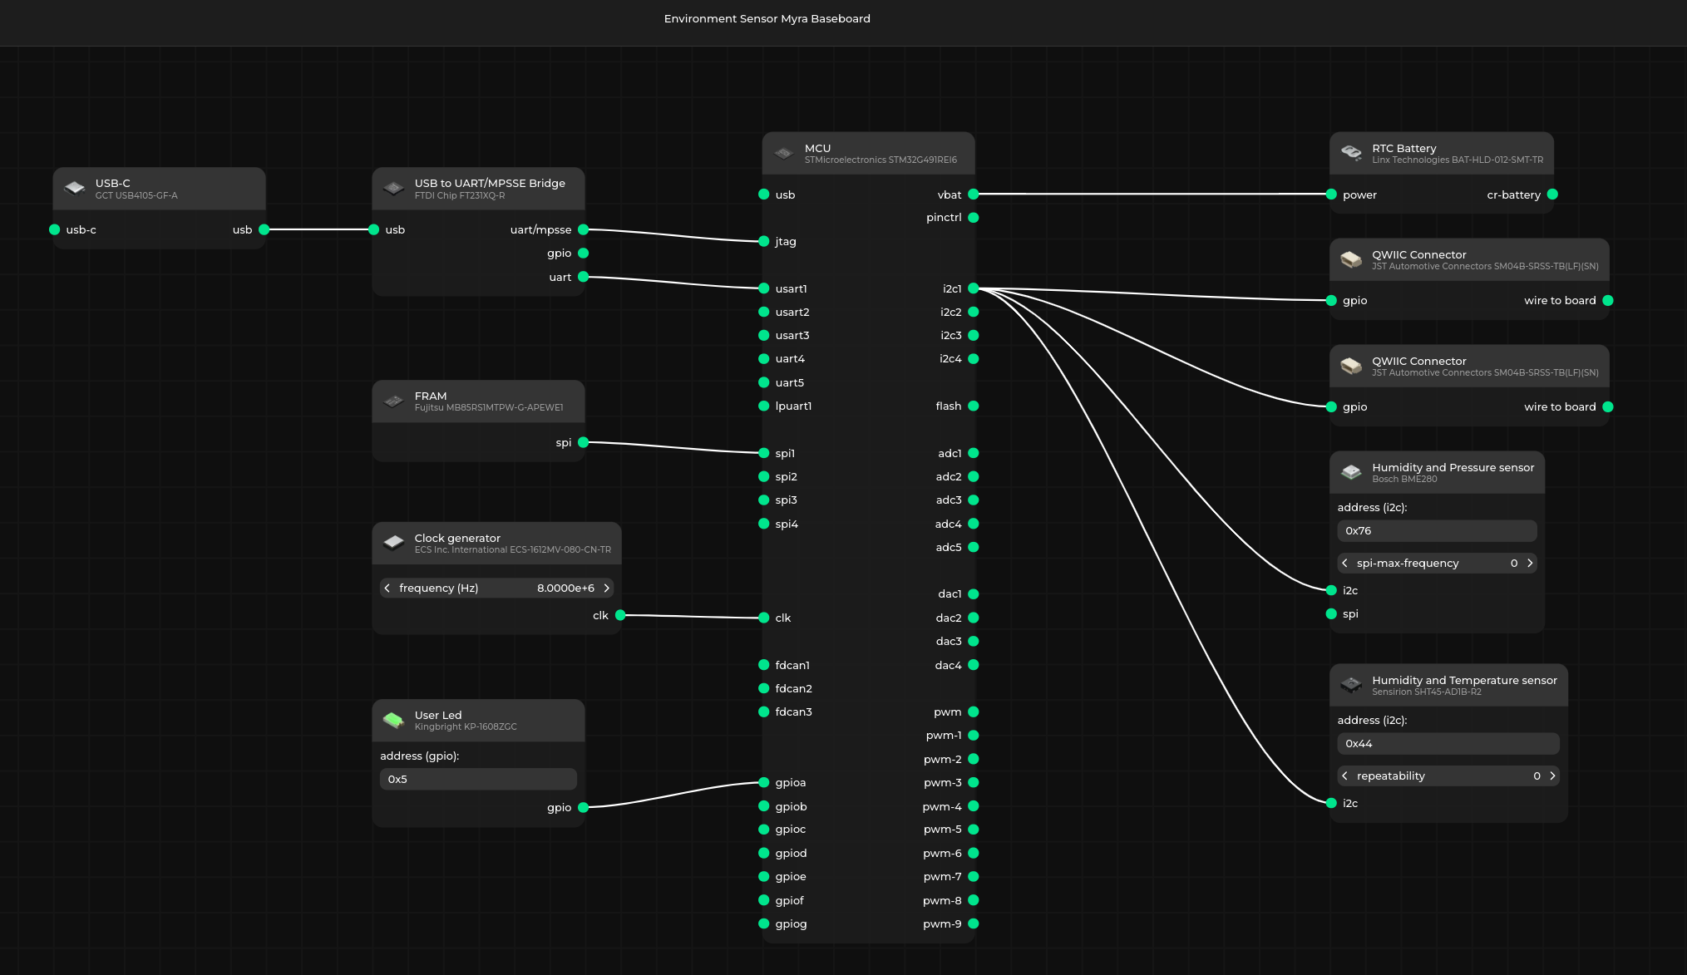Click the USB to UART/MPSSE Bridge chip icon
The image size is (1687, 975).
coord(394,189)
